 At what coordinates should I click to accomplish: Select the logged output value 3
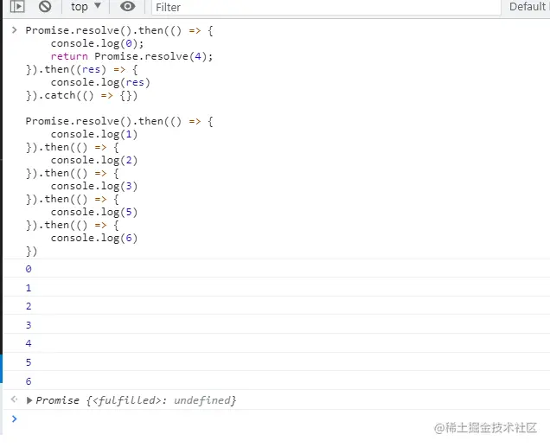click(29, 325)
